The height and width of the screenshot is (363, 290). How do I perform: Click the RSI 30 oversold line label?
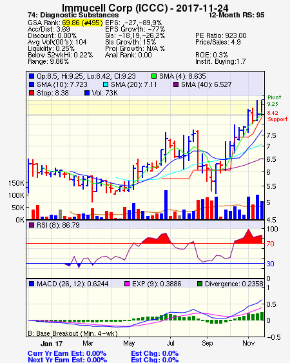[x=270, y=264]
